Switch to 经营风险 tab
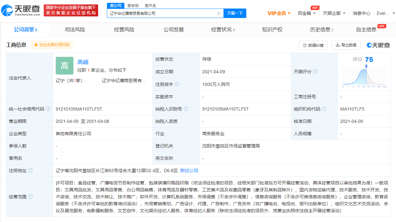396x222 pixels. click(124, 30)
